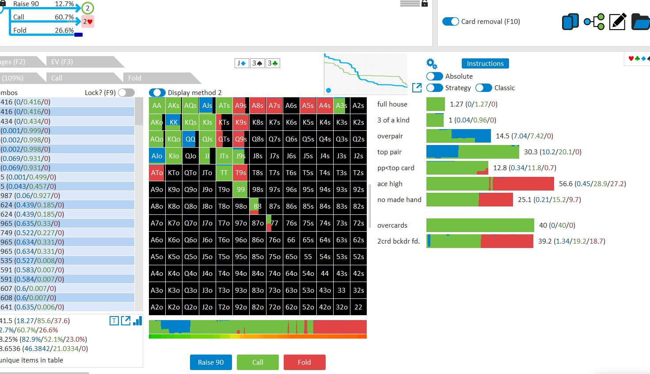Click the 2crd bckdr fd. bar
Screen dimensions: 650x374
(x=480, y=241)
